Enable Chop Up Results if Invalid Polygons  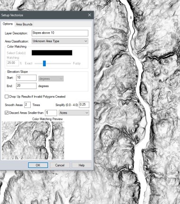coord(7,97)
